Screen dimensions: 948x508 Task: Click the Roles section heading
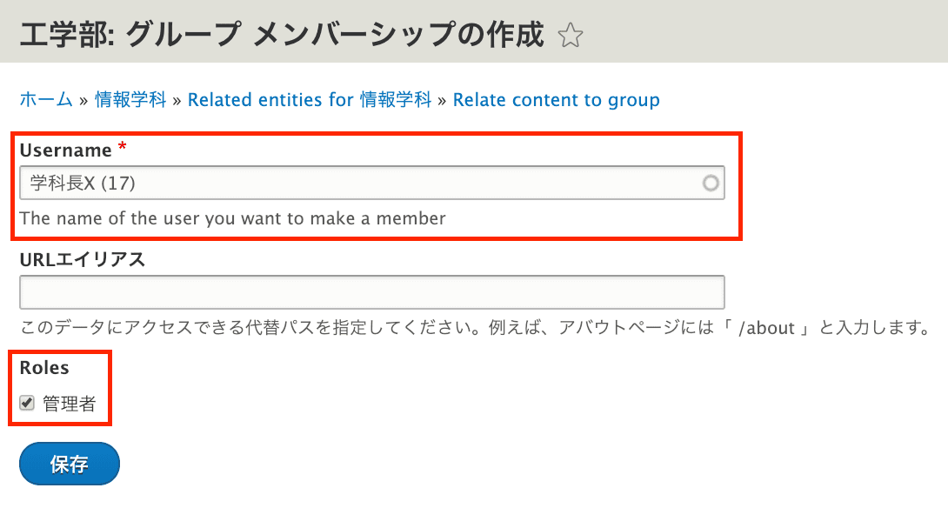pyautogui.click(x=44, y=368)
